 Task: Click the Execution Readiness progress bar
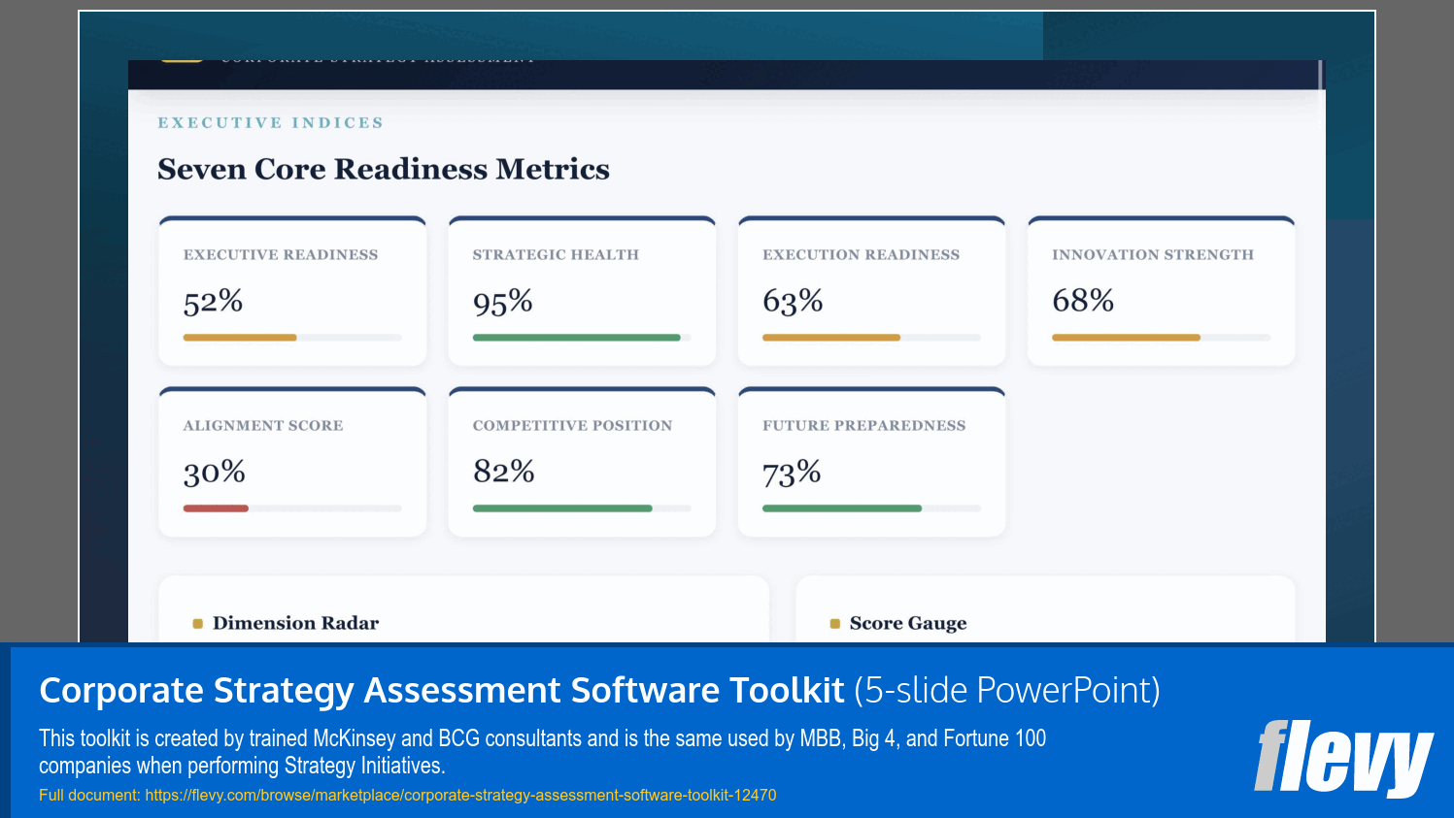click(x=871, y=338)
